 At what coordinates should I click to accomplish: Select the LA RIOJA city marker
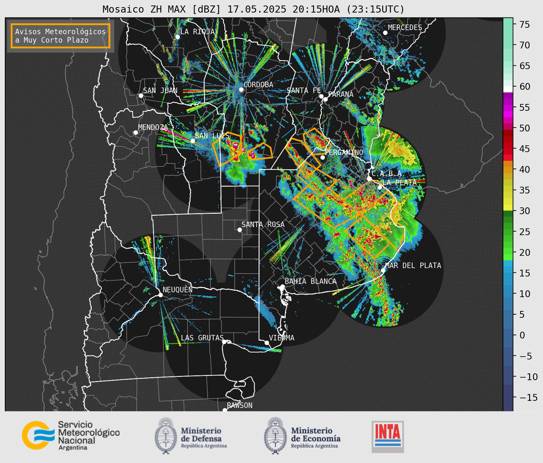(x=177, y=37)
